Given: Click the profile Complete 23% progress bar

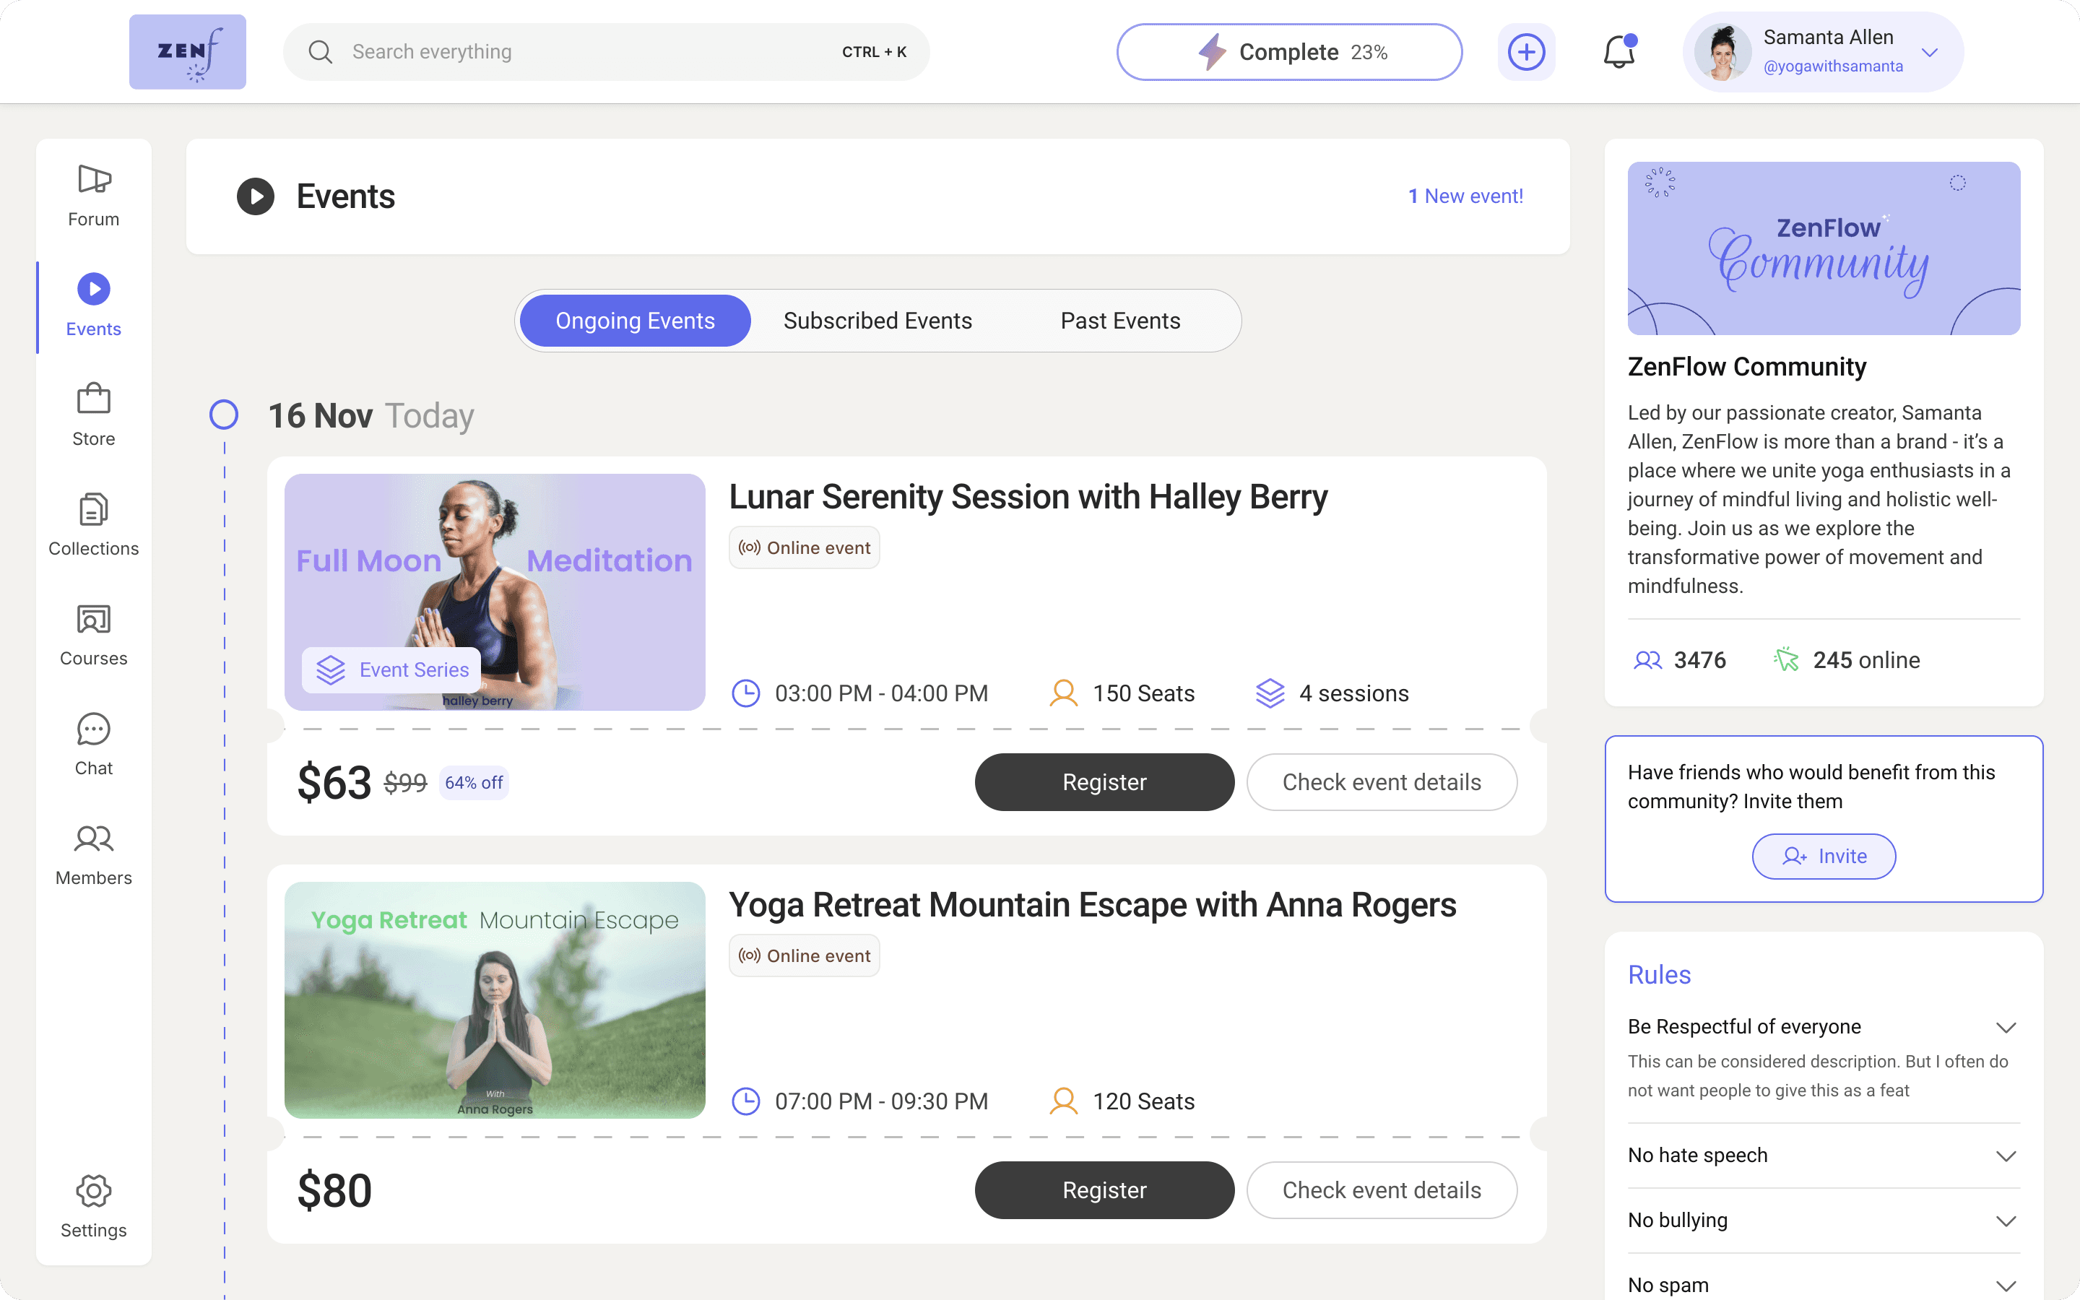Looking at the screenshot, I should click(x=1288, y=51).
